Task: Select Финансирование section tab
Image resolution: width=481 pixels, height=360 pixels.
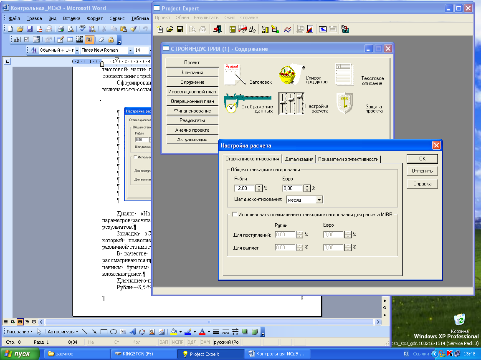Action: click(x=192, y=111)
